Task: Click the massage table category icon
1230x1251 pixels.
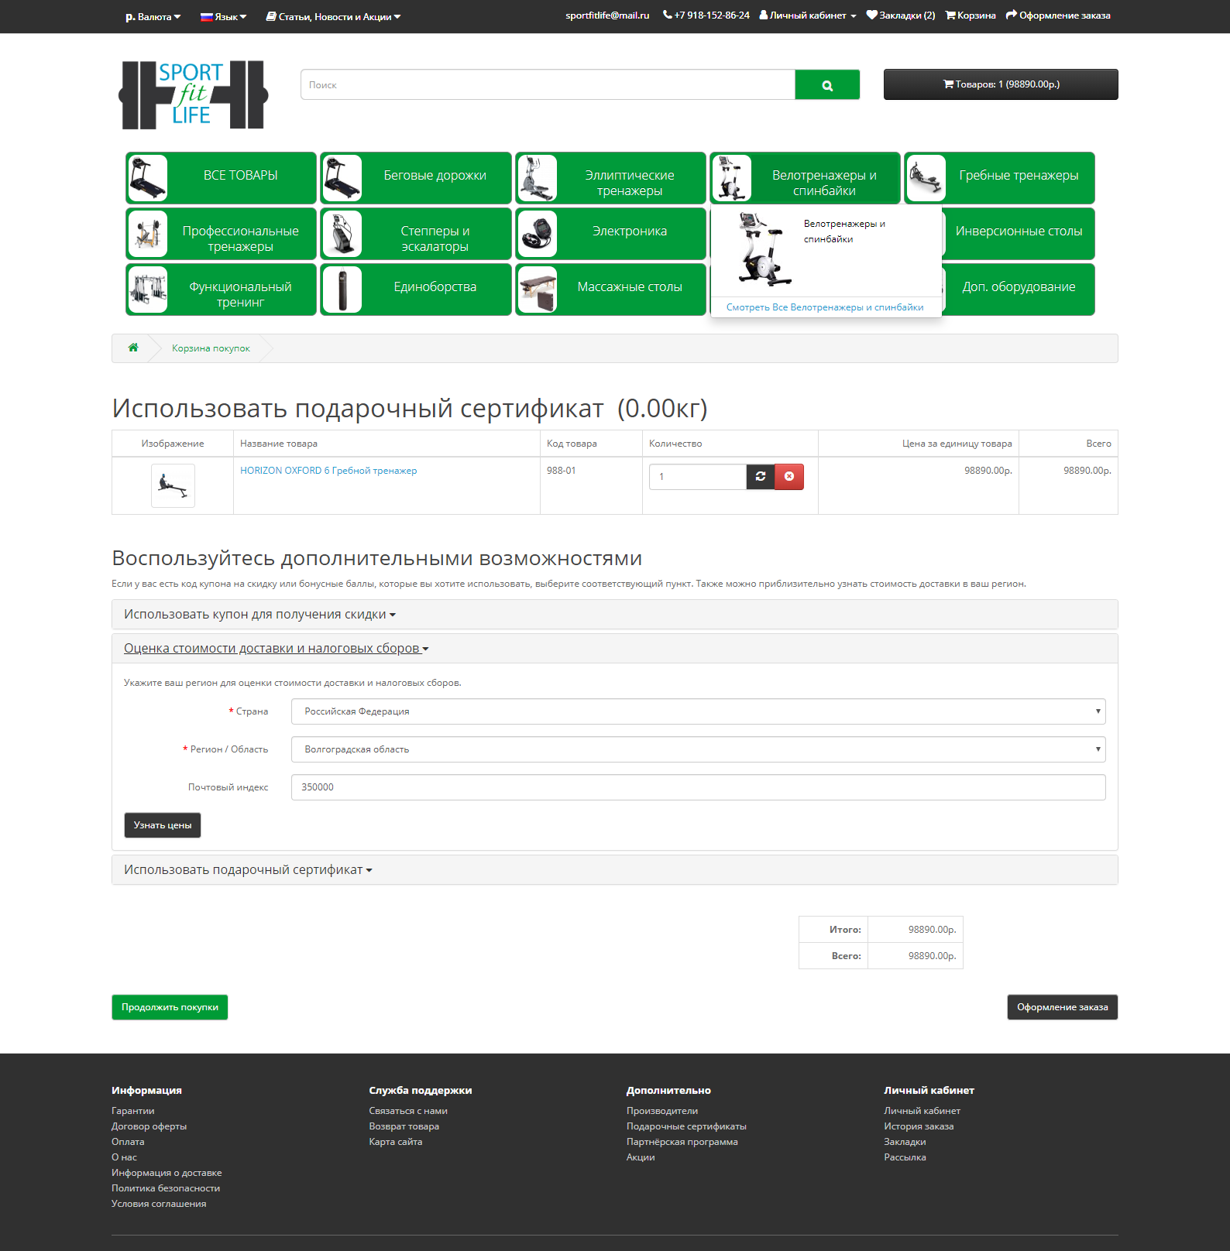Action: pos(537,290)
